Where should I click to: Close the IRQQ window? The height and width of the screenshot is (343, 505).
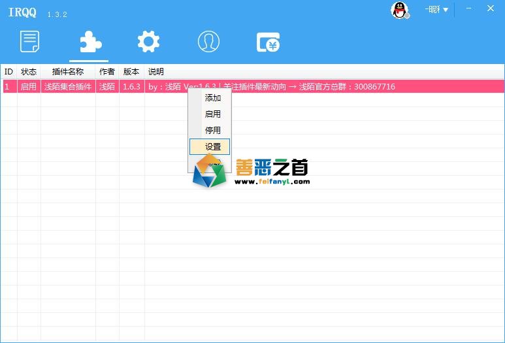pos(491,8)
